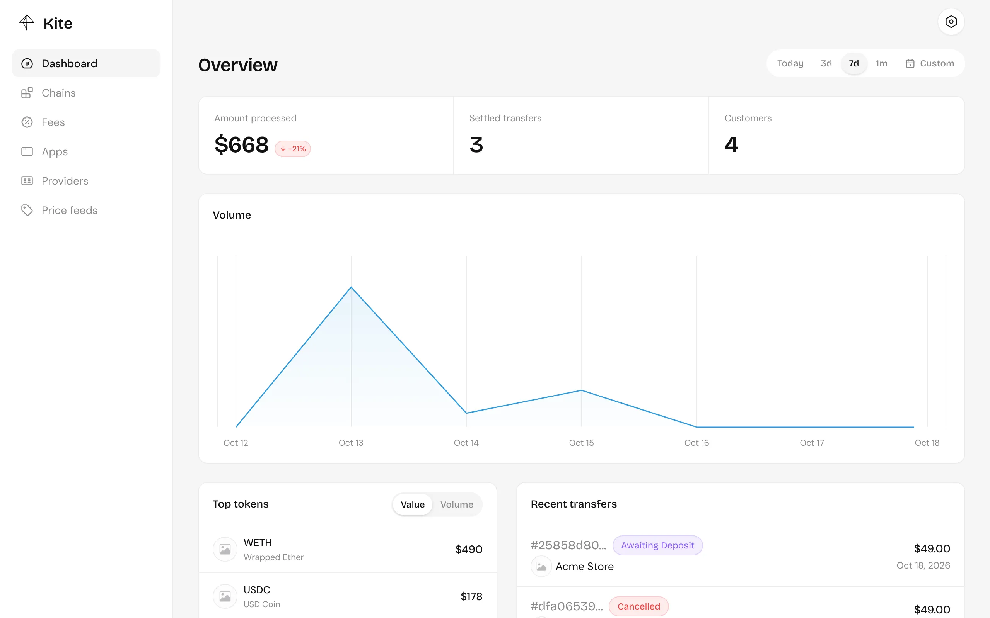The height and width of the screenshot is (618, 990).
Task: Click the Kite brand name
Action: click(x=58, y=23)
